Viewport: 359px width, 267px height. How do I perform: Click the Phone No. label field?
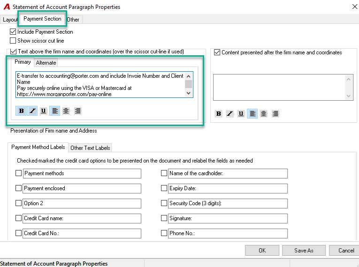point(228,233)
